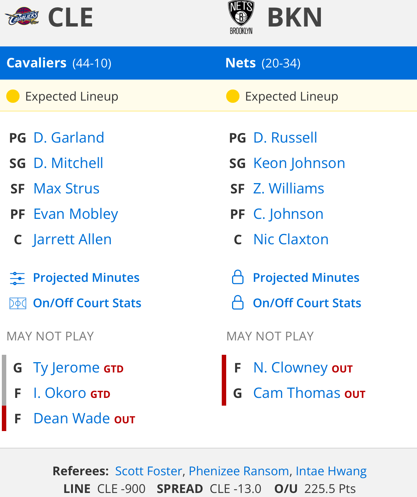
Task: Open D. Garland player page
Action: [x=69, y=138]
